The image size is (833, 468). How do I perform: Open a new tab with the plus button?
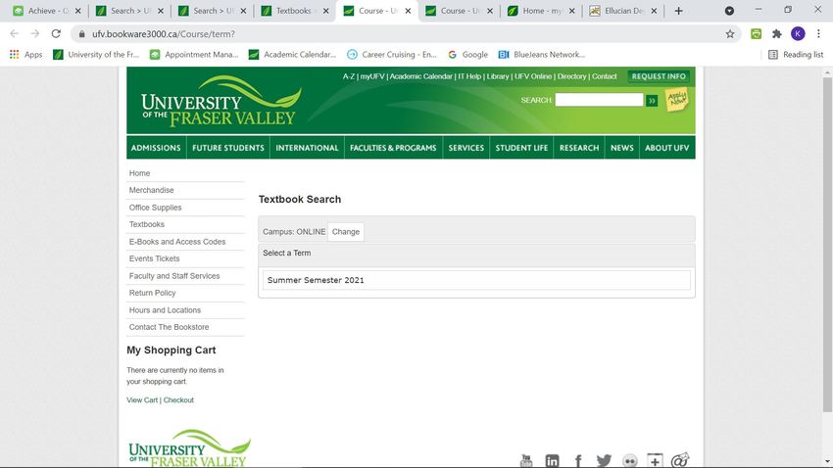(678, 11)
